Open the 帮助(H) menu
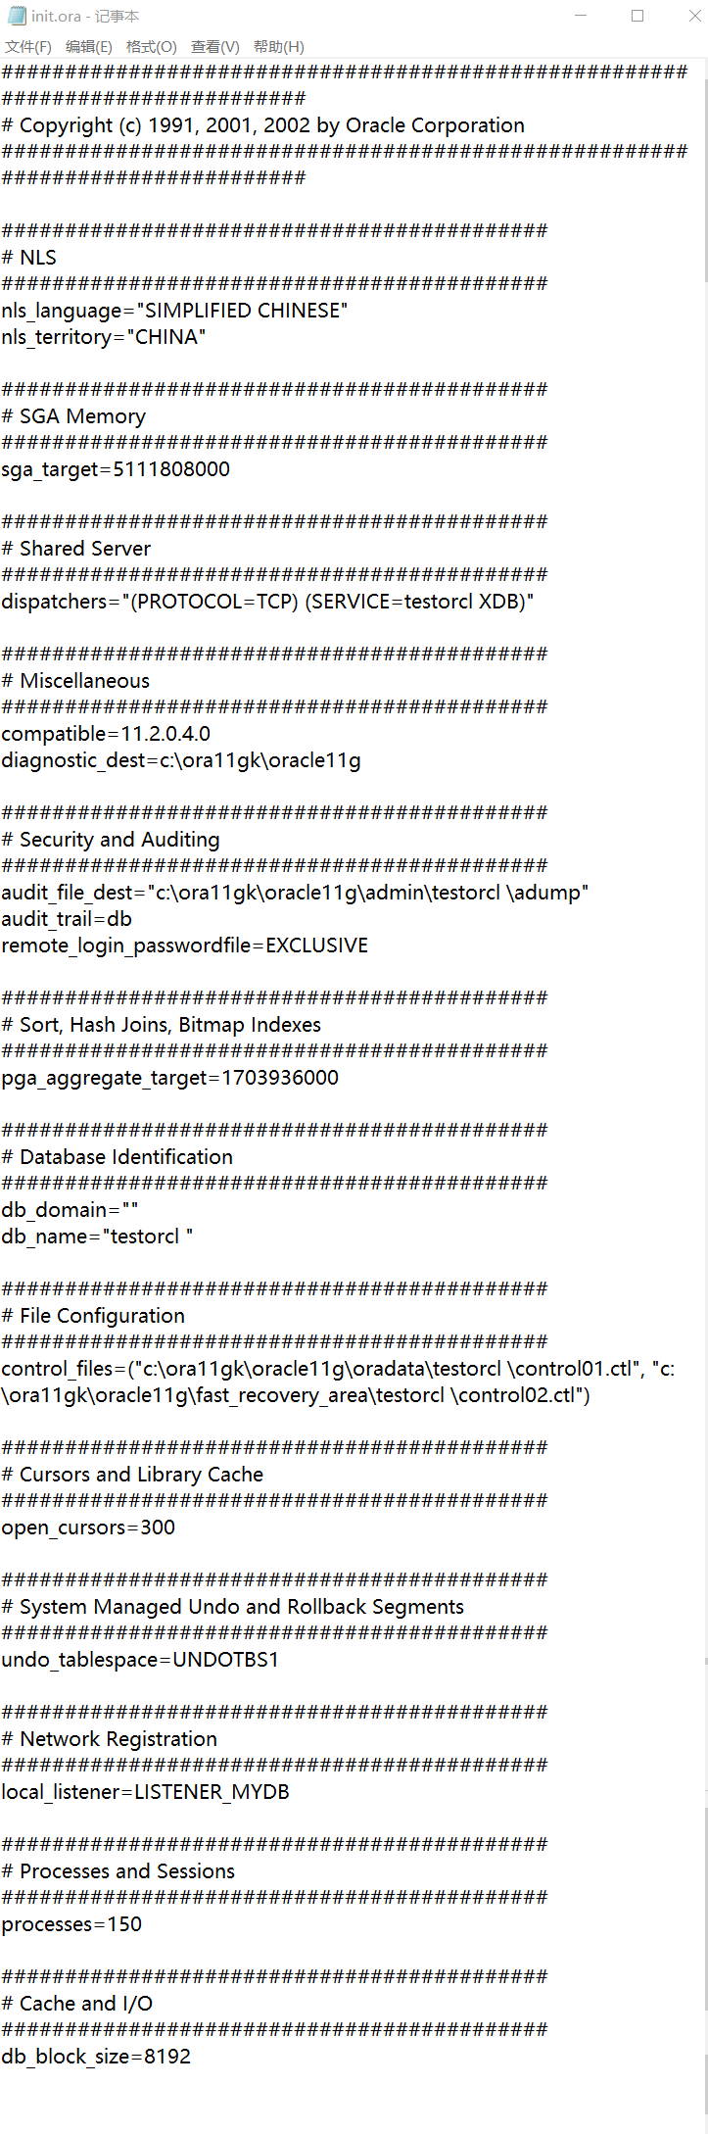This screenshot has width=708, height=2134. (x=278, y=47)
